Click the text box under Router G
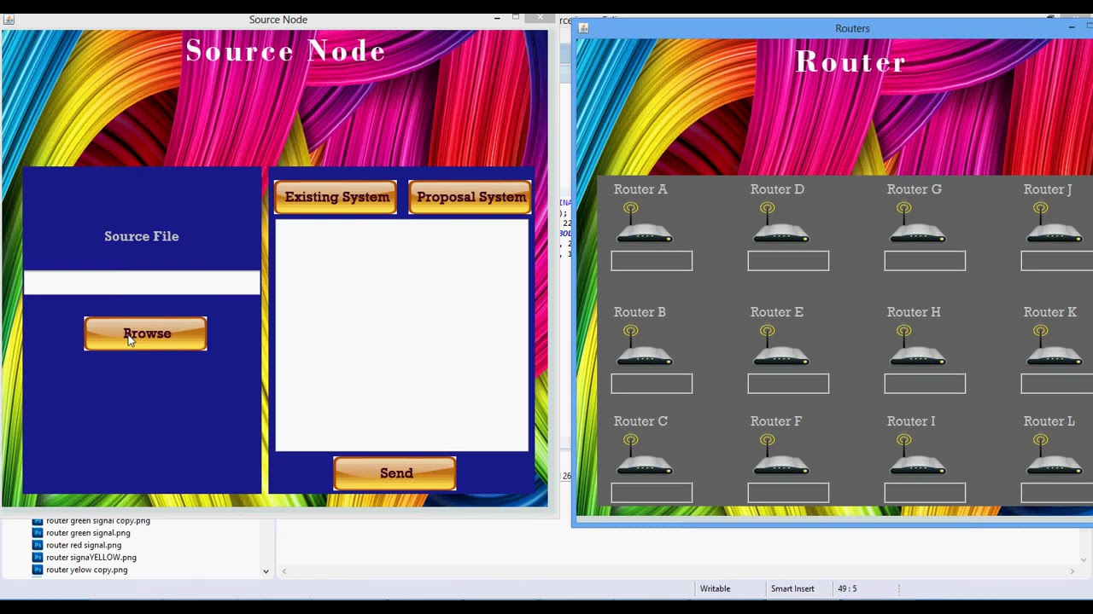The height and width of the screenshot is (614, 1093). (x=925, y=260)
